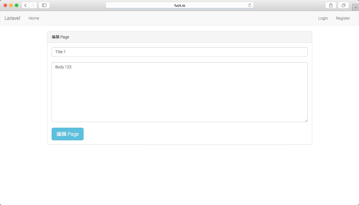Click the Laravel brand link
Screen dimensions: 359x205
(12, 18)
